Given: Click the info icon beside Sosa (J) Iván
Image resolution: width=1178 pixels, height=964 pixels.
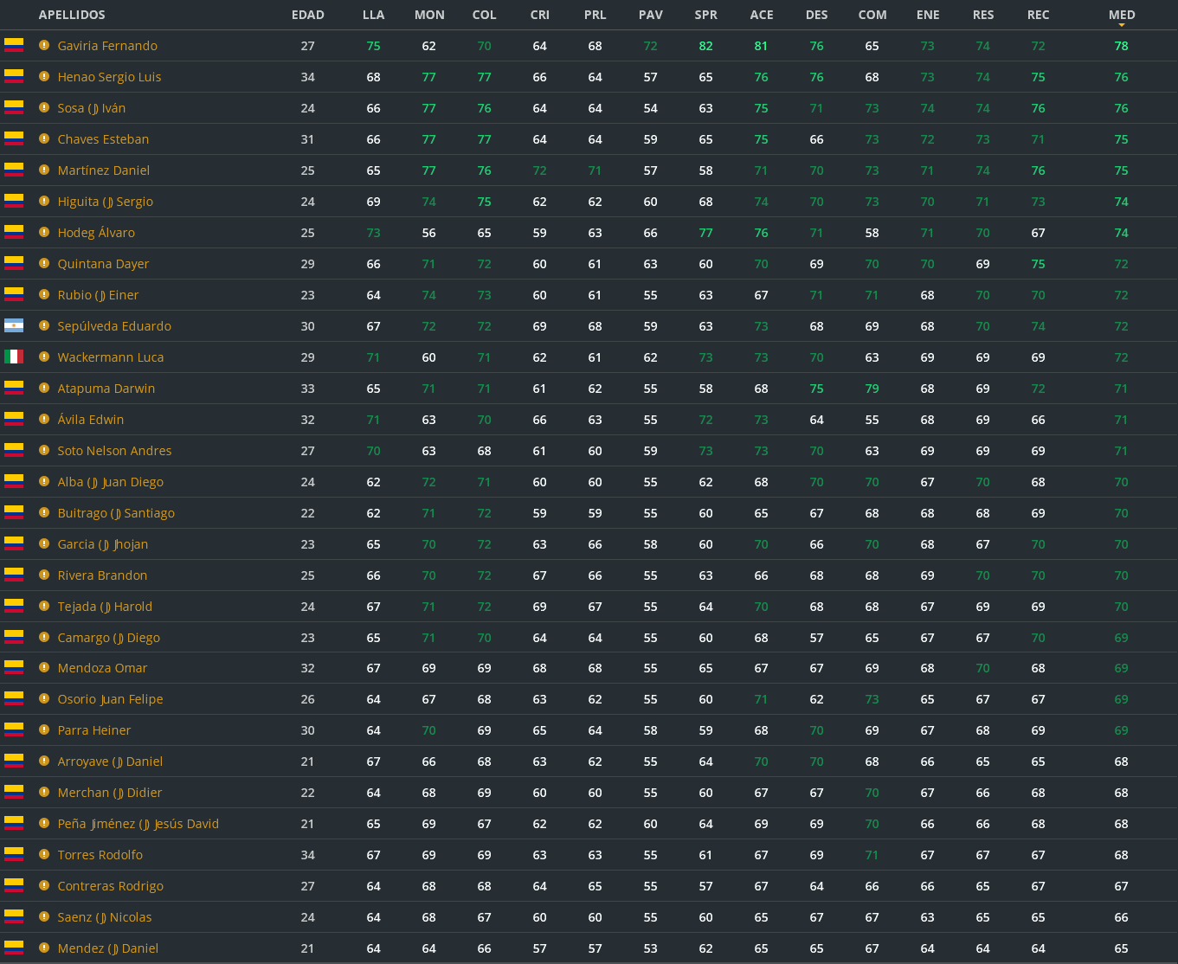Looking at the screenshot, I should 44,107.
